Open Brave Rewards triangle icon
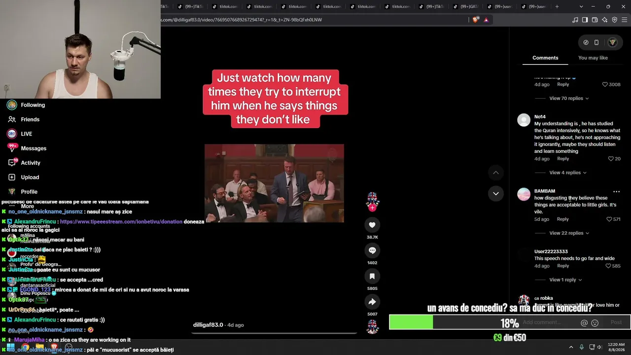Viewport: 631px width, 355px height. [486, 20]
